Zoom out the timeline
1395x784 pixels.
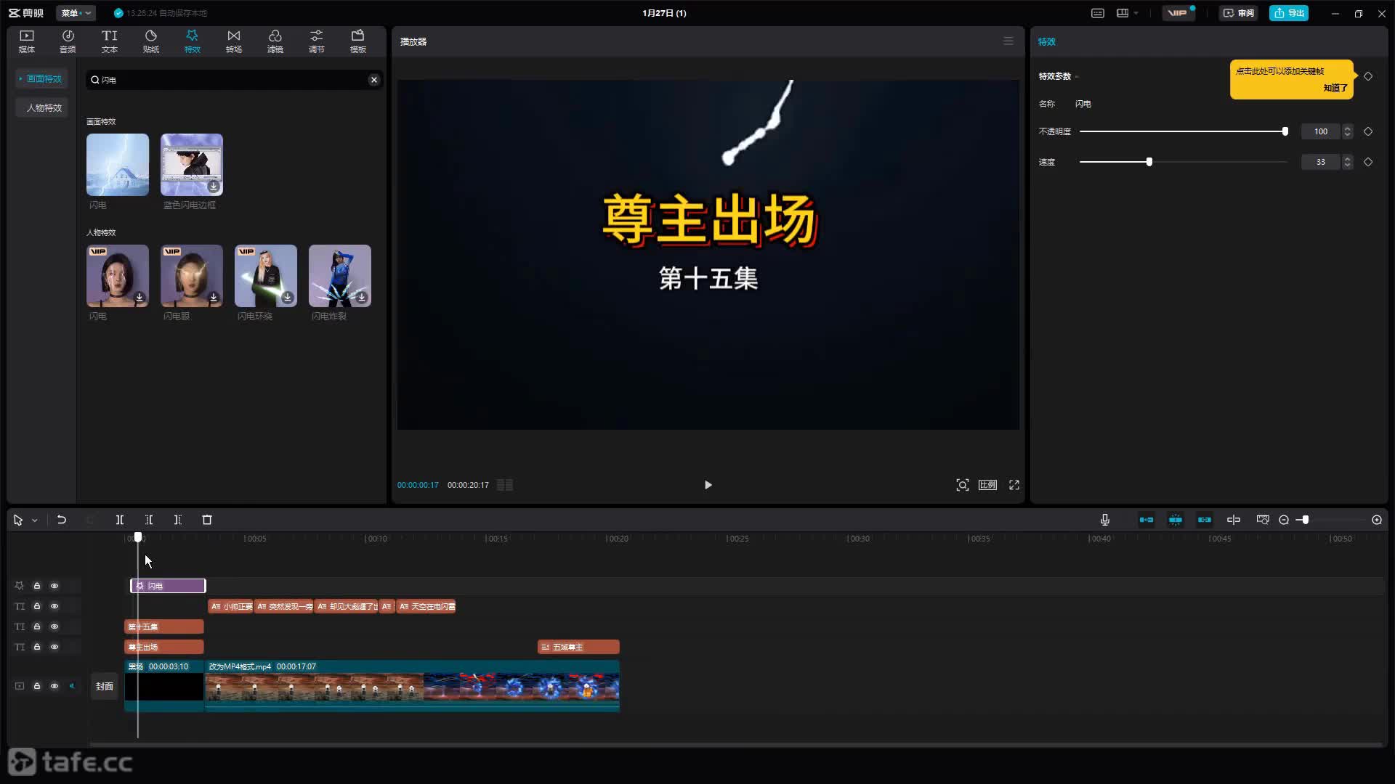[1284, 520]
